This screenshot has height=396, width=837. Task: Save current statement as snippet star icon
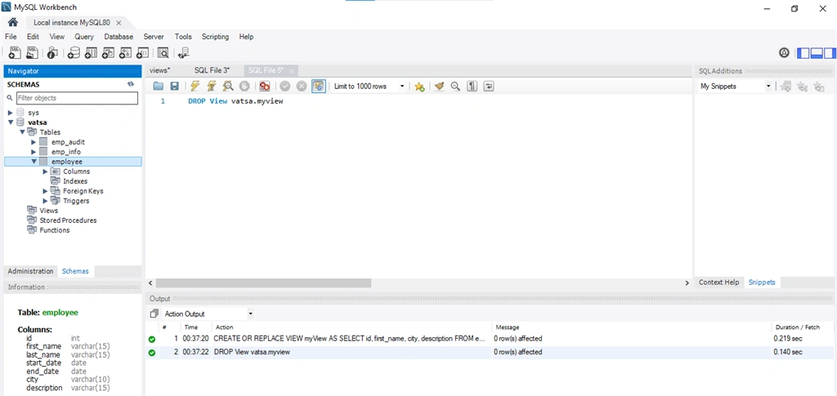(x=419, y=87)
